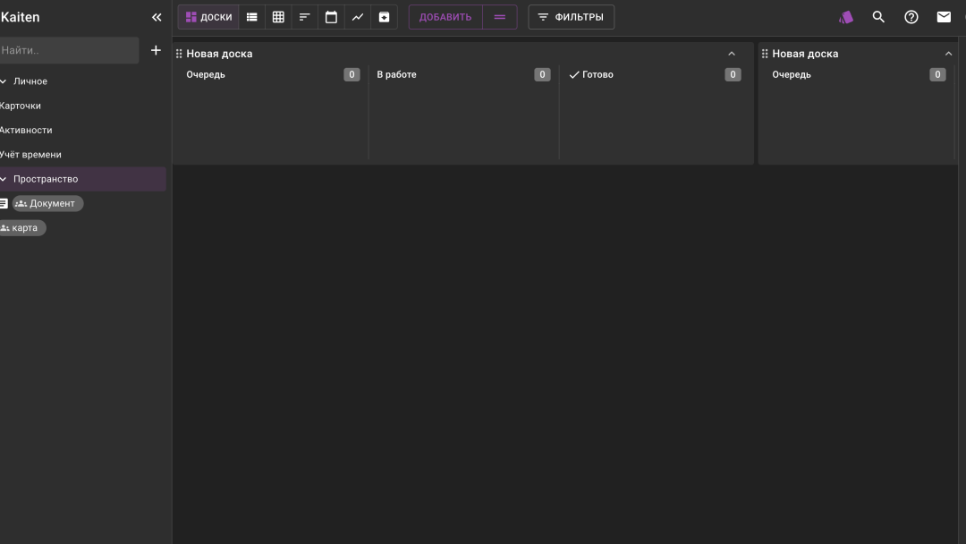This screenshot has height=544, width=966.
Task: Open the Фильтры button
Action: 571,17
